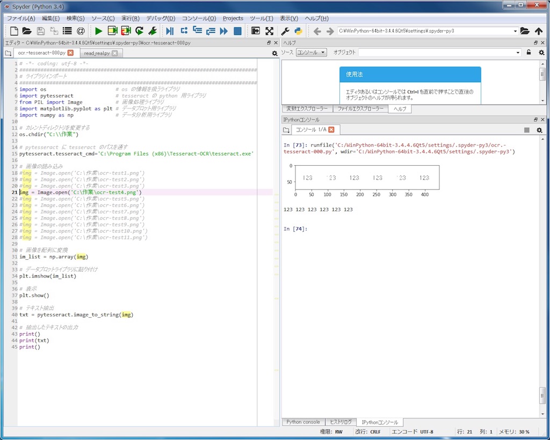Image resolution: width=550 pixels, height=440 pixels.
Task: Go to parent directory with up arrow
Action: [539, 31]
